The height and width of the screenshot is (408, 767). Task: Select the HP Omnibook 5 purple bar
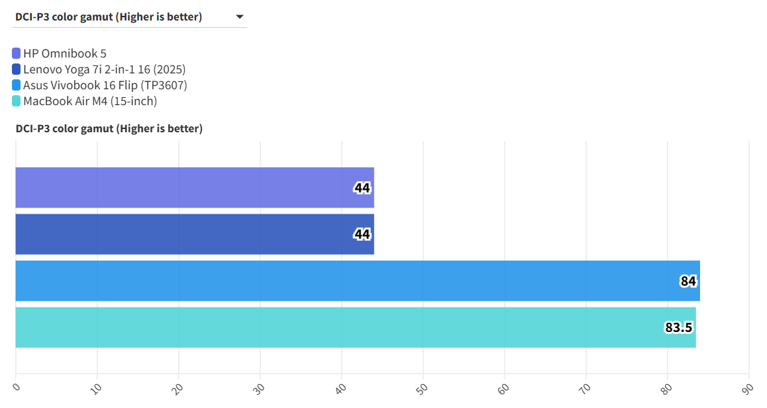[x=185, y=188]
